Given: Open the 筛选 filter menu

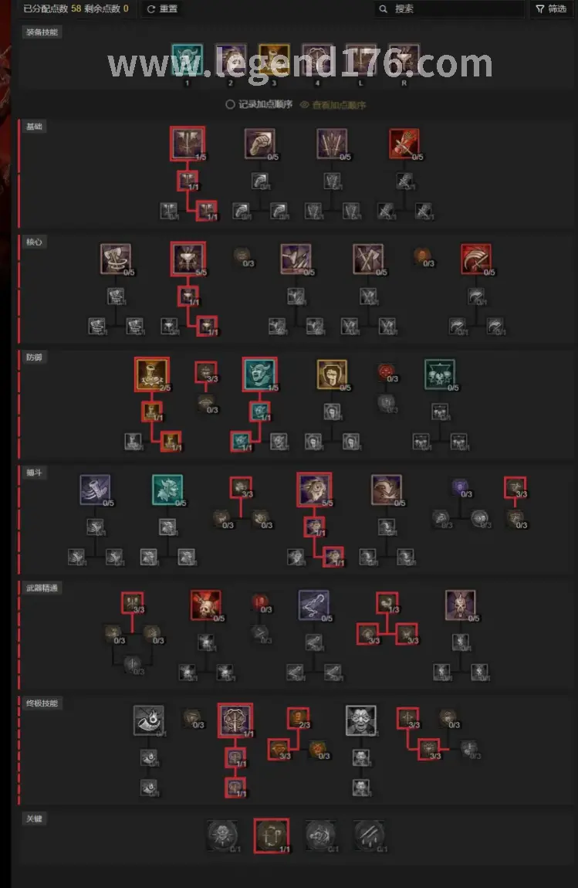Looking at the screenshot, I should [x=552, y=8].
